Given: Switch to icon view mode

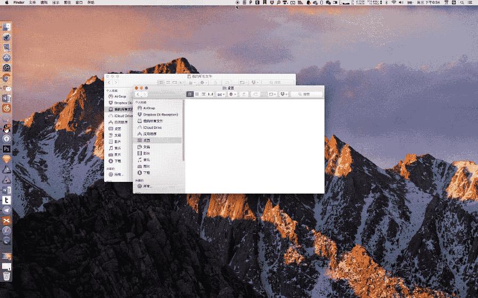Looking at the screenshot, I should 190,94.
